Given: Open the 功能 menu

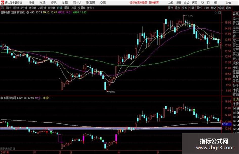Looking at the screenshot, I should [171, 3].
